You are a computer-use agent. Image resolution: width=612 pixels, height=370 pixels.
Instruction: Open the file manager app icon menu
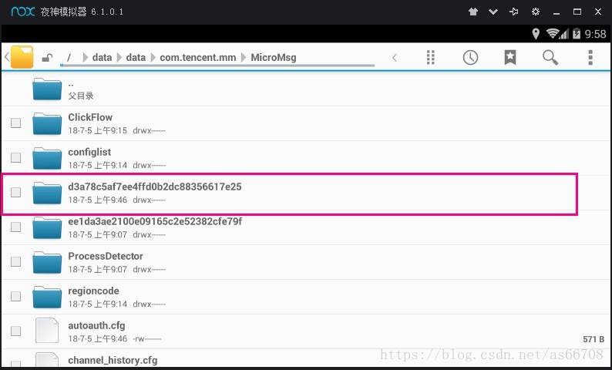click(22, 57)
